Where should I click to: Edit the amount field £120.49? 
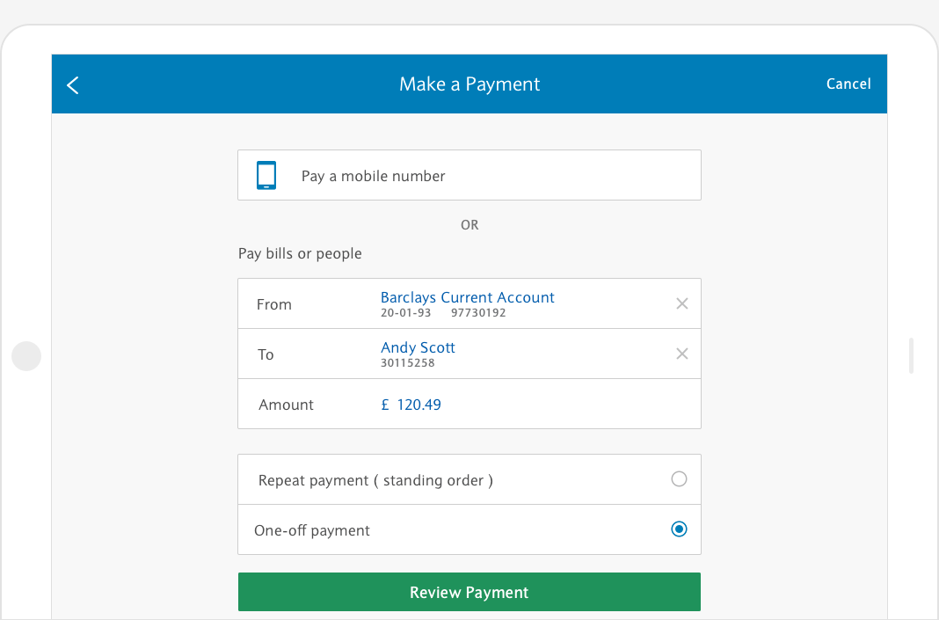pyautogui.click(x=469, y=404)
